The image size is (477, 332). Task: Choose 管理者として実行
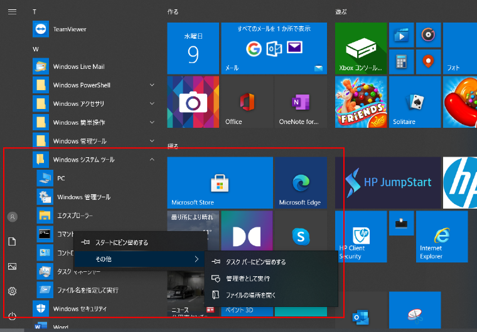point(271,278)
